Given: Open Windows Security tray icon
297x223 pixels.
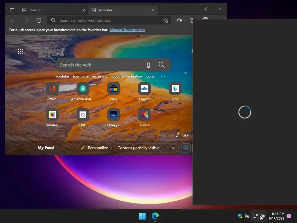Looking at the screenshot, I should click(240, 216).
